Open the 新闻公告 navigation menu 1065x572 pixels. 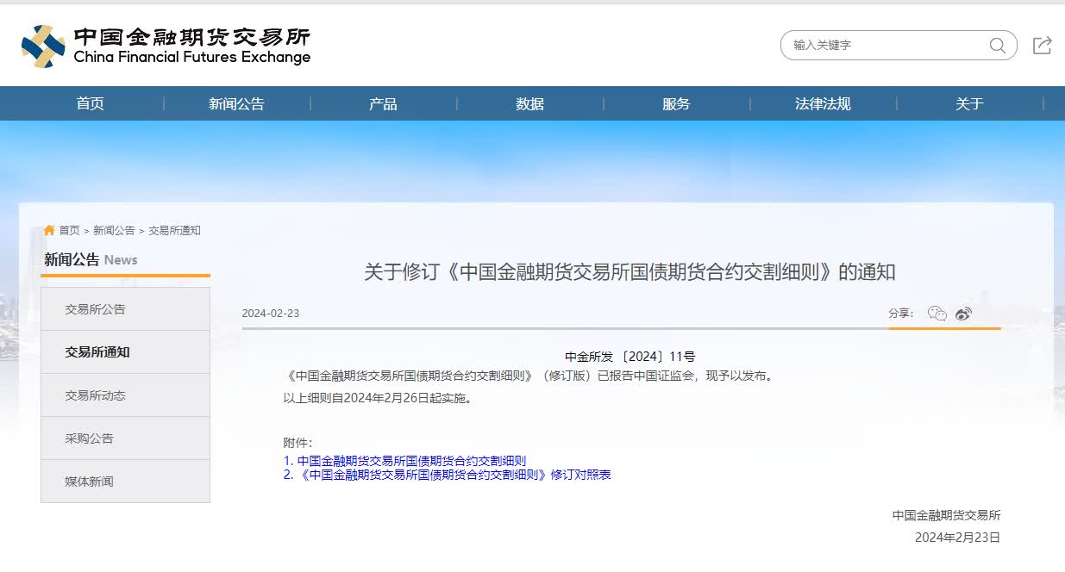coord(236,103)
